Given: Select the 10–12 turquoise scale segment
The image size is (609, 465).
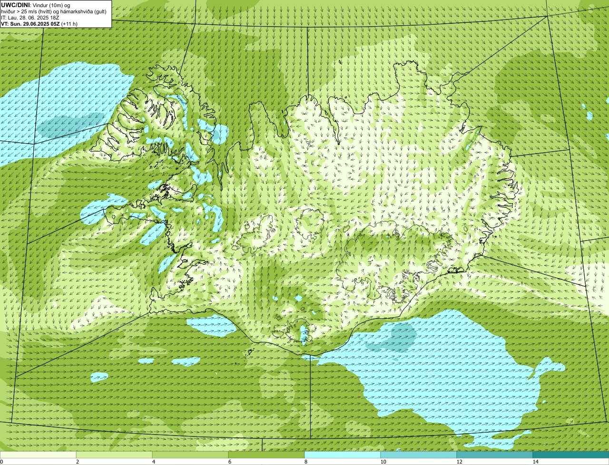Looking at the screenshot, I should (x=419, y=455).
